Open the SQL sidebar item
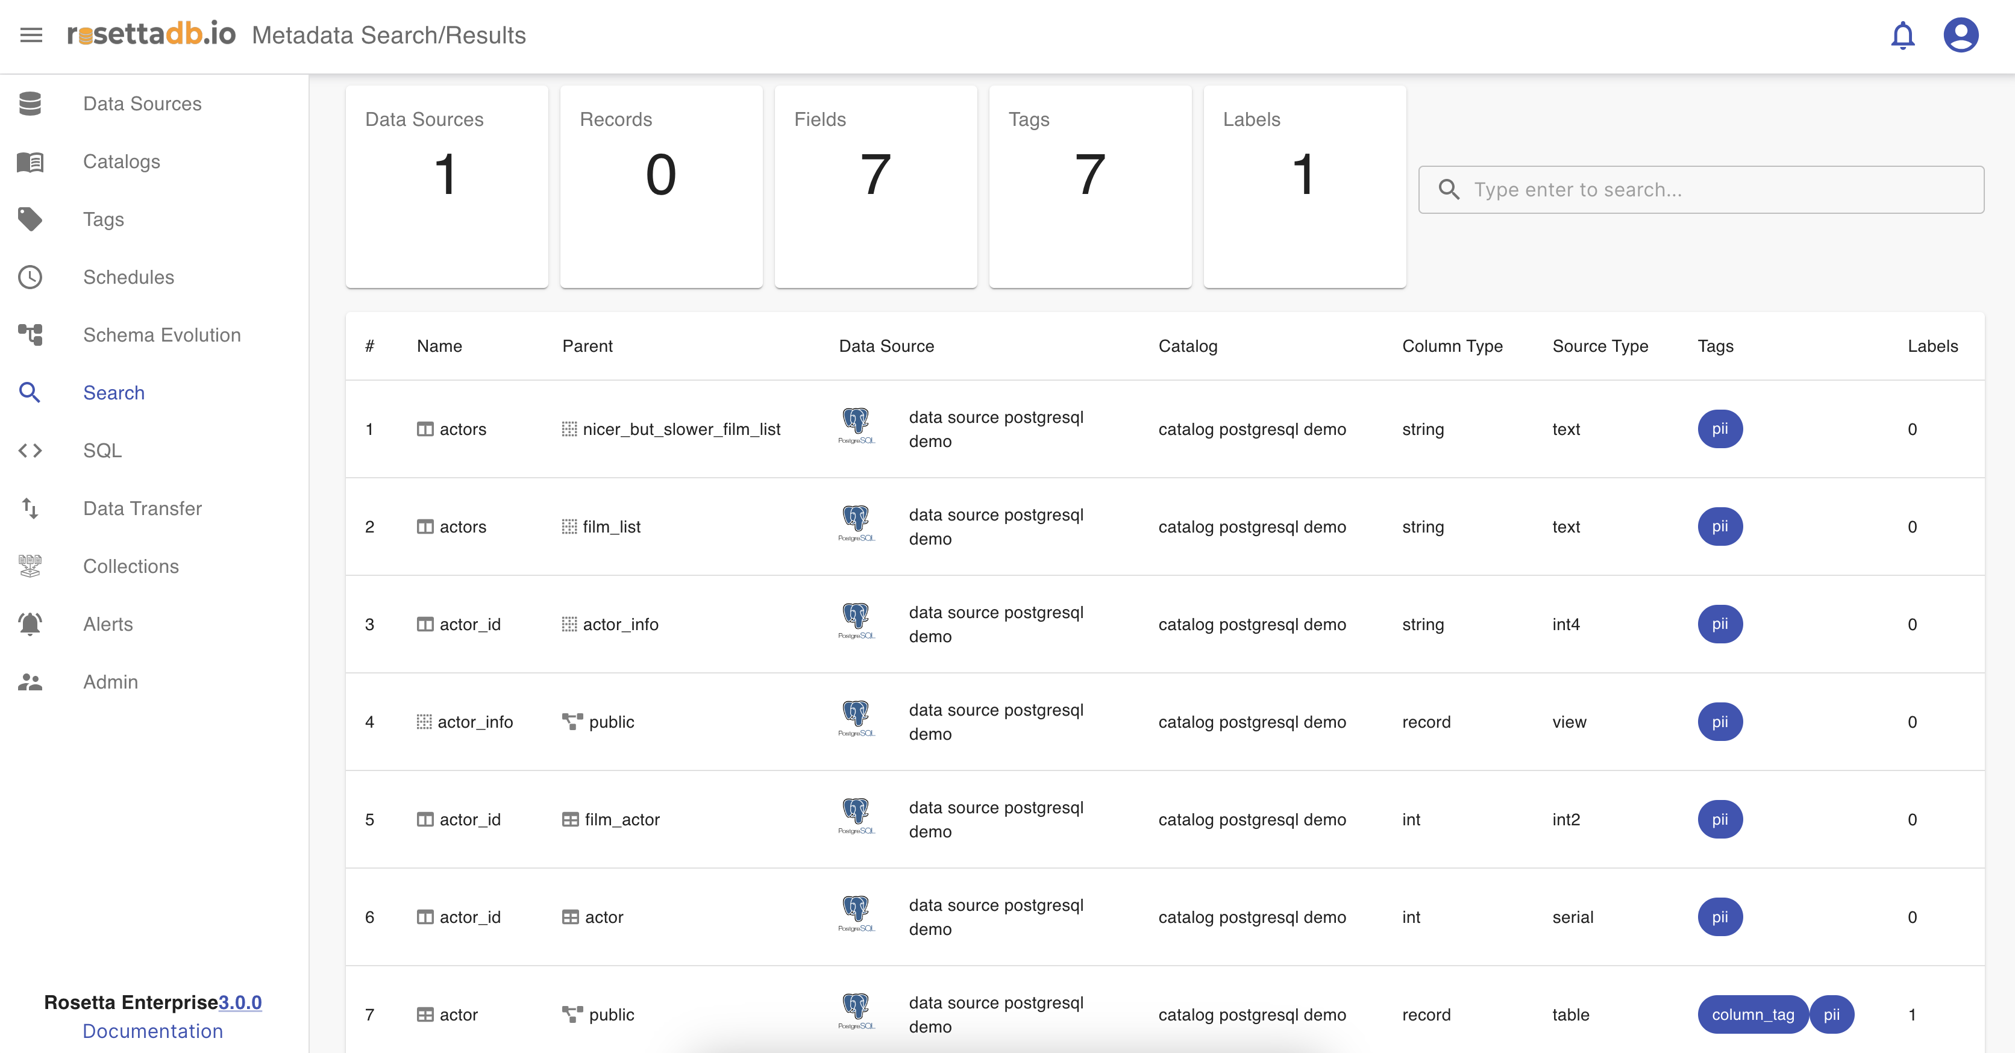2015x1053 pixels. (102, 451)
